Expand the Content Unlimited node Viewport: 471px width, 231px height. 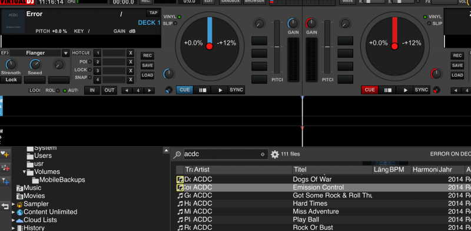pyautogui.click(x=14, y=212)
